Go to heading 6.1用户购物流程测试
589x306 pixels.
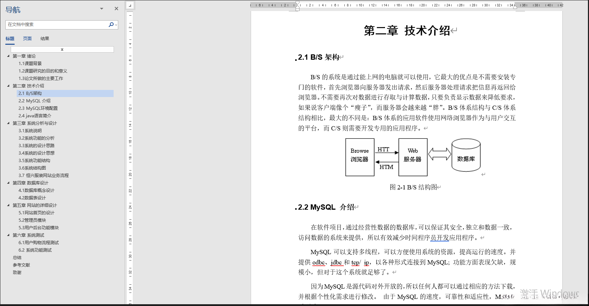(38, 243)
